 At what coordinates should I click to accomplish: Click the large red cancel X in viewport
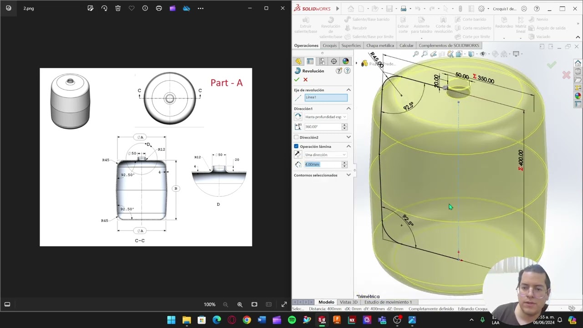[566, 75]
